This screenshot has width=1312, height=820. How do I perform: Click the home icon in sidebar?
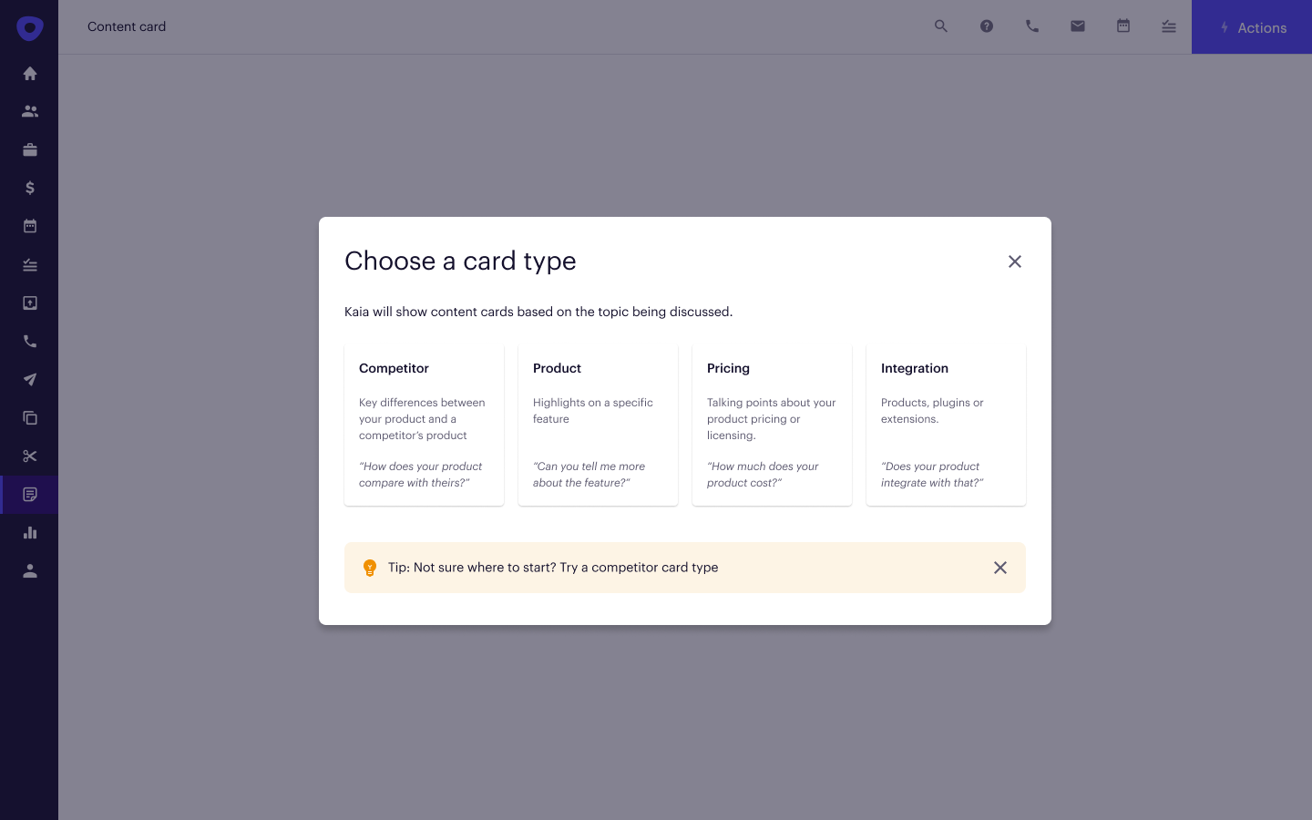(x=30, y=74)
